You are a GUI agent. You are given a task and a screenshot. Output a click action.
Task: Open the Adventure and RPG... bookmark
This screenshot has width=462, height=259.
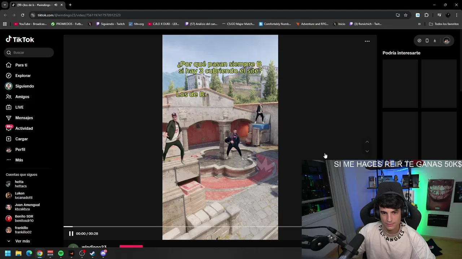click(312, 24)
